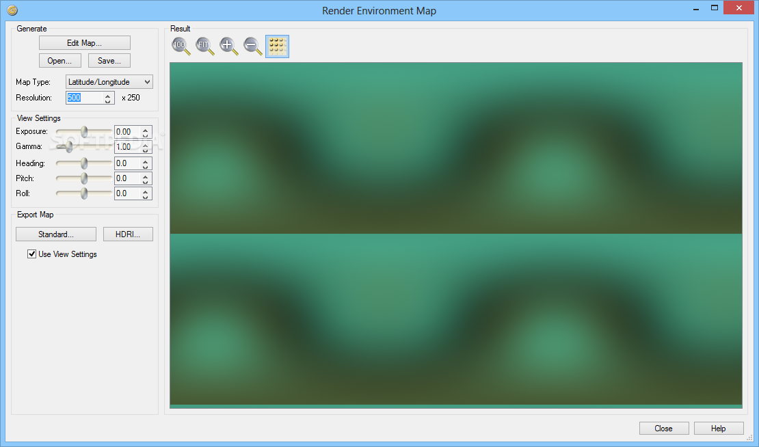Click the Heading slider handle
Image resolution: width=759 pixels, height=447 pixels.
pyautogui.click(x=84, y=163)
